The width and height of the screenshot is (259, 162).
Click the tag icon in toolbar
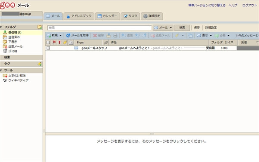coord(177,36)
